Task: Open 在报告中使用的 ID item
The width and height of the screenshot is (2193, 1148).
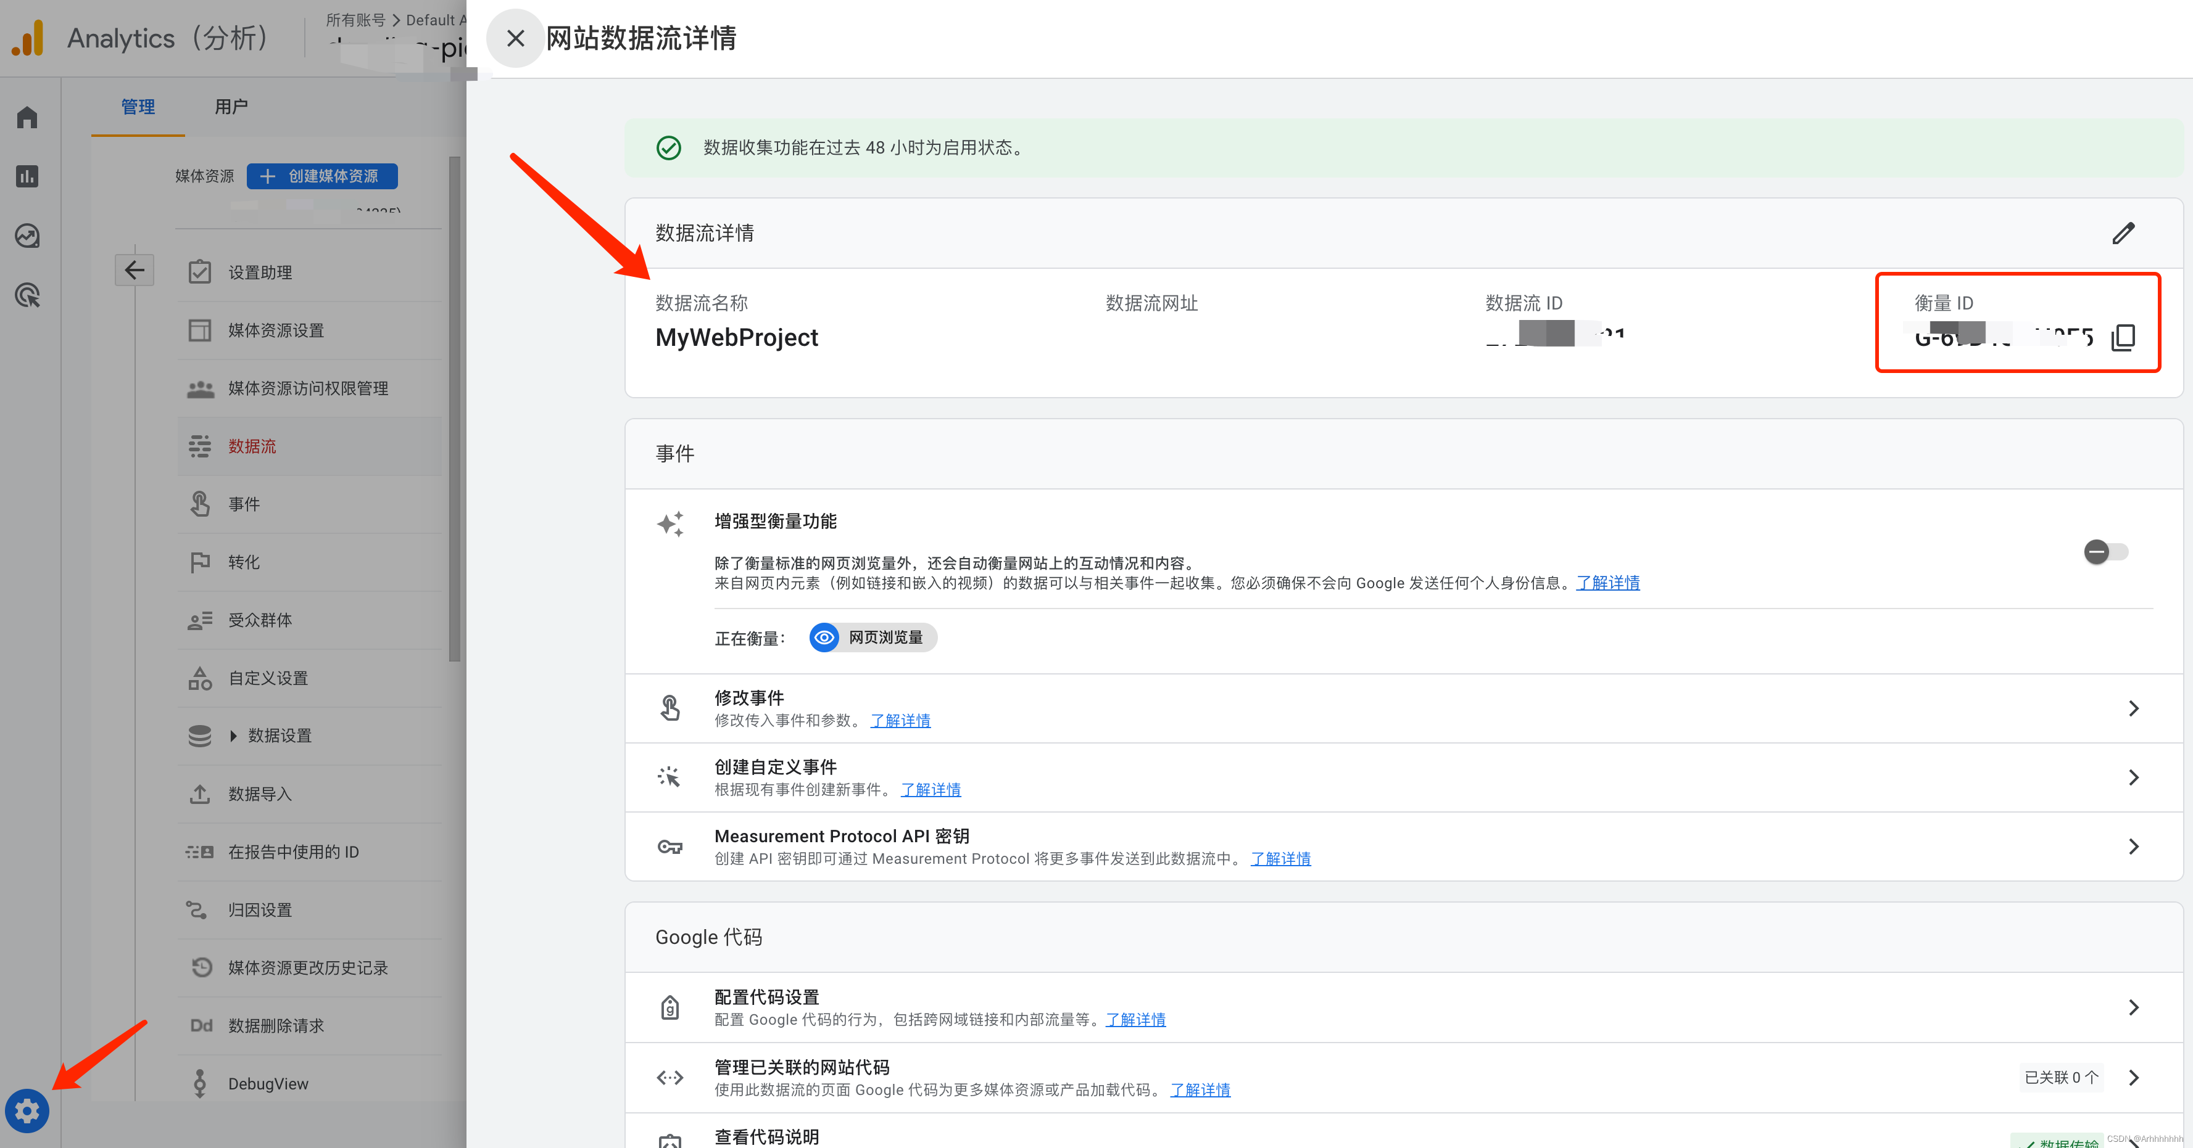Action: click(x=310, y=851)
